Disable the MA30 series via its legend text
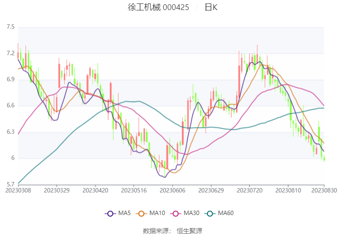345x235 pixels. [191, 213]
